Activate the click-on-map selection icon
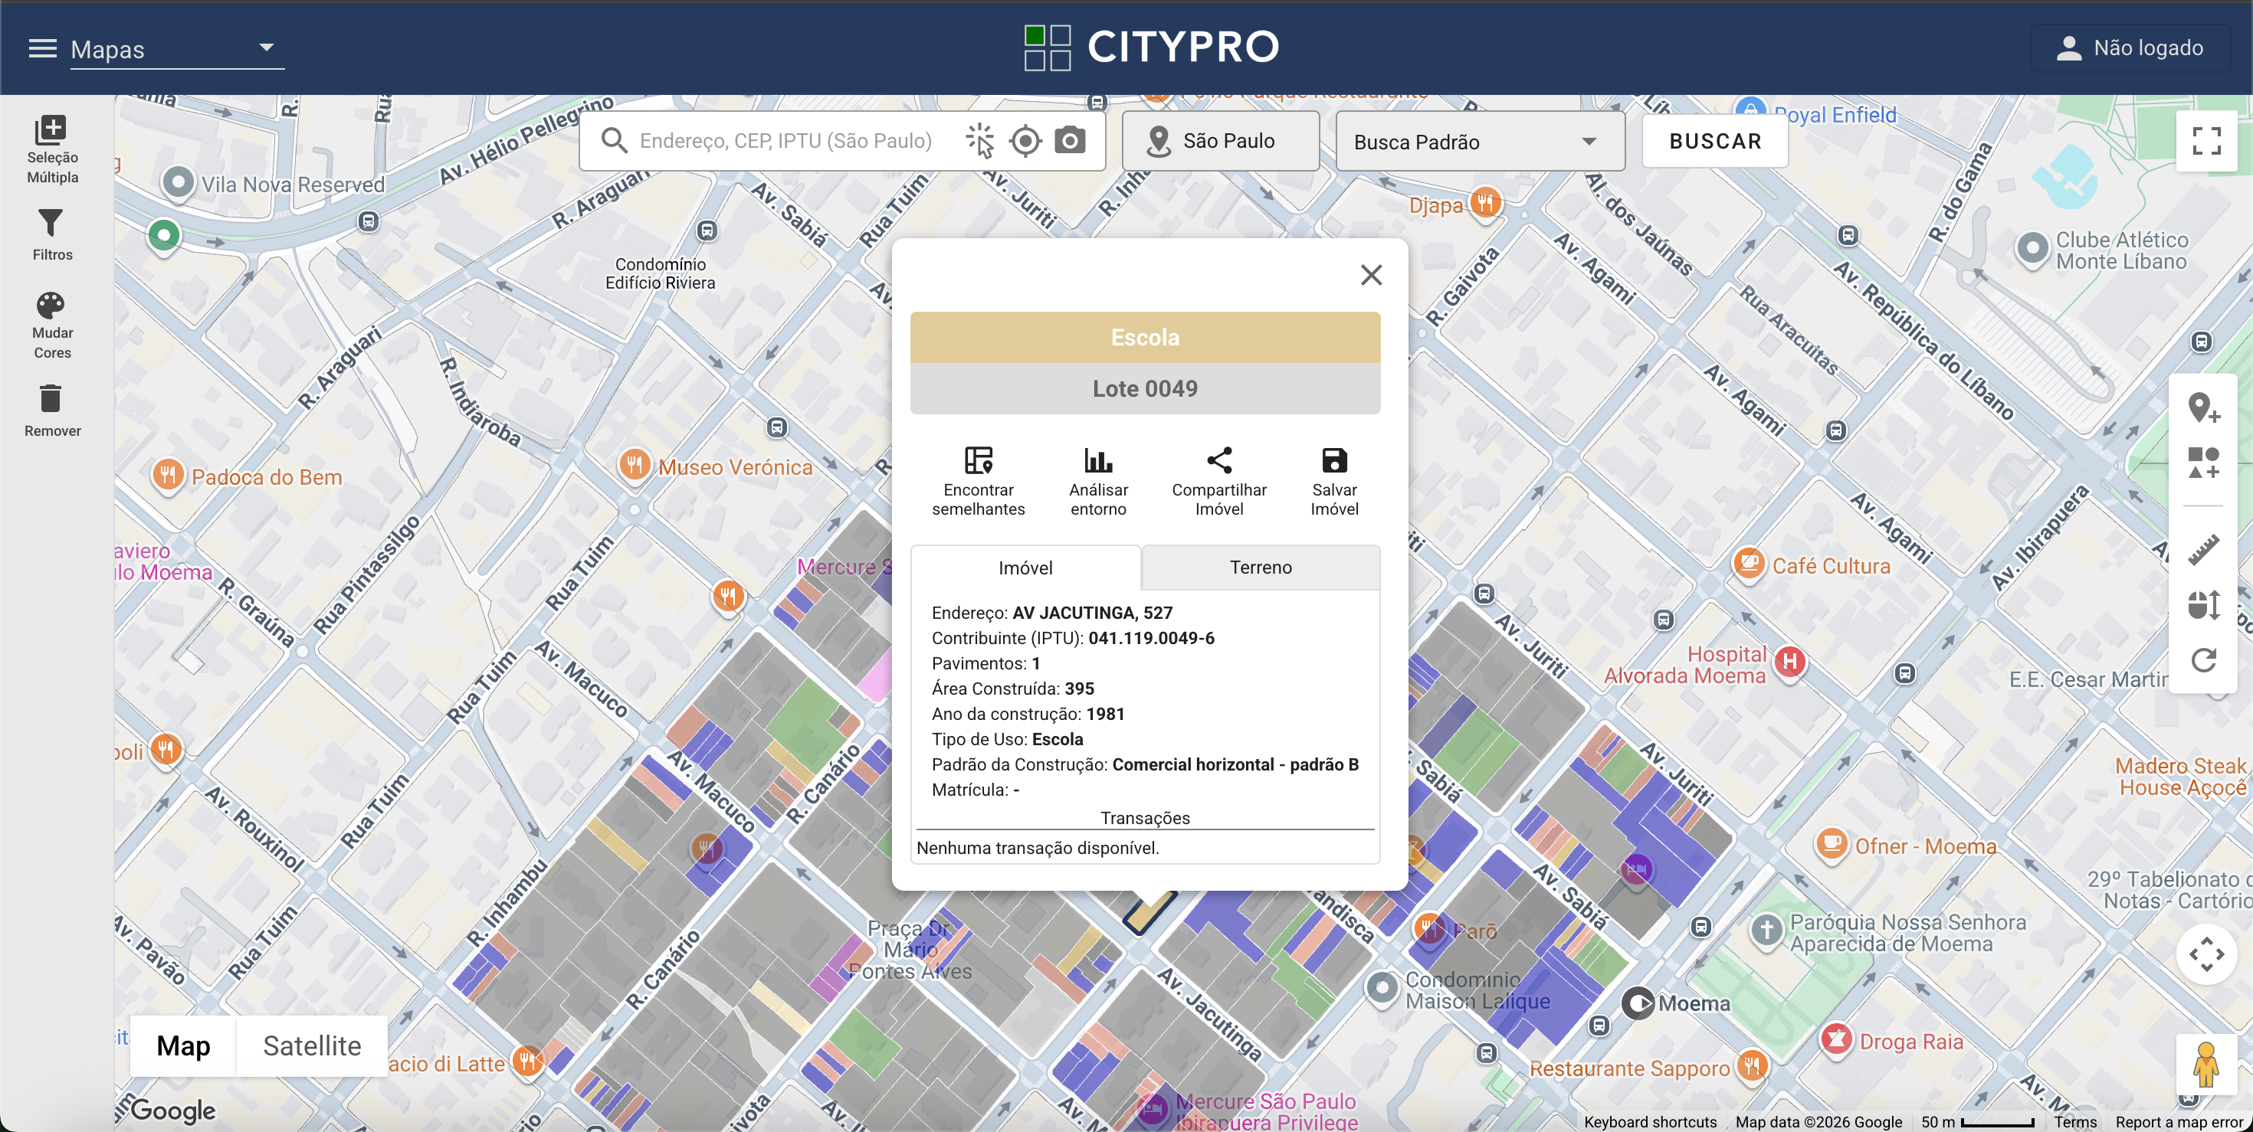Screen dimensions: 2253x1132 (x=980, y=141)
